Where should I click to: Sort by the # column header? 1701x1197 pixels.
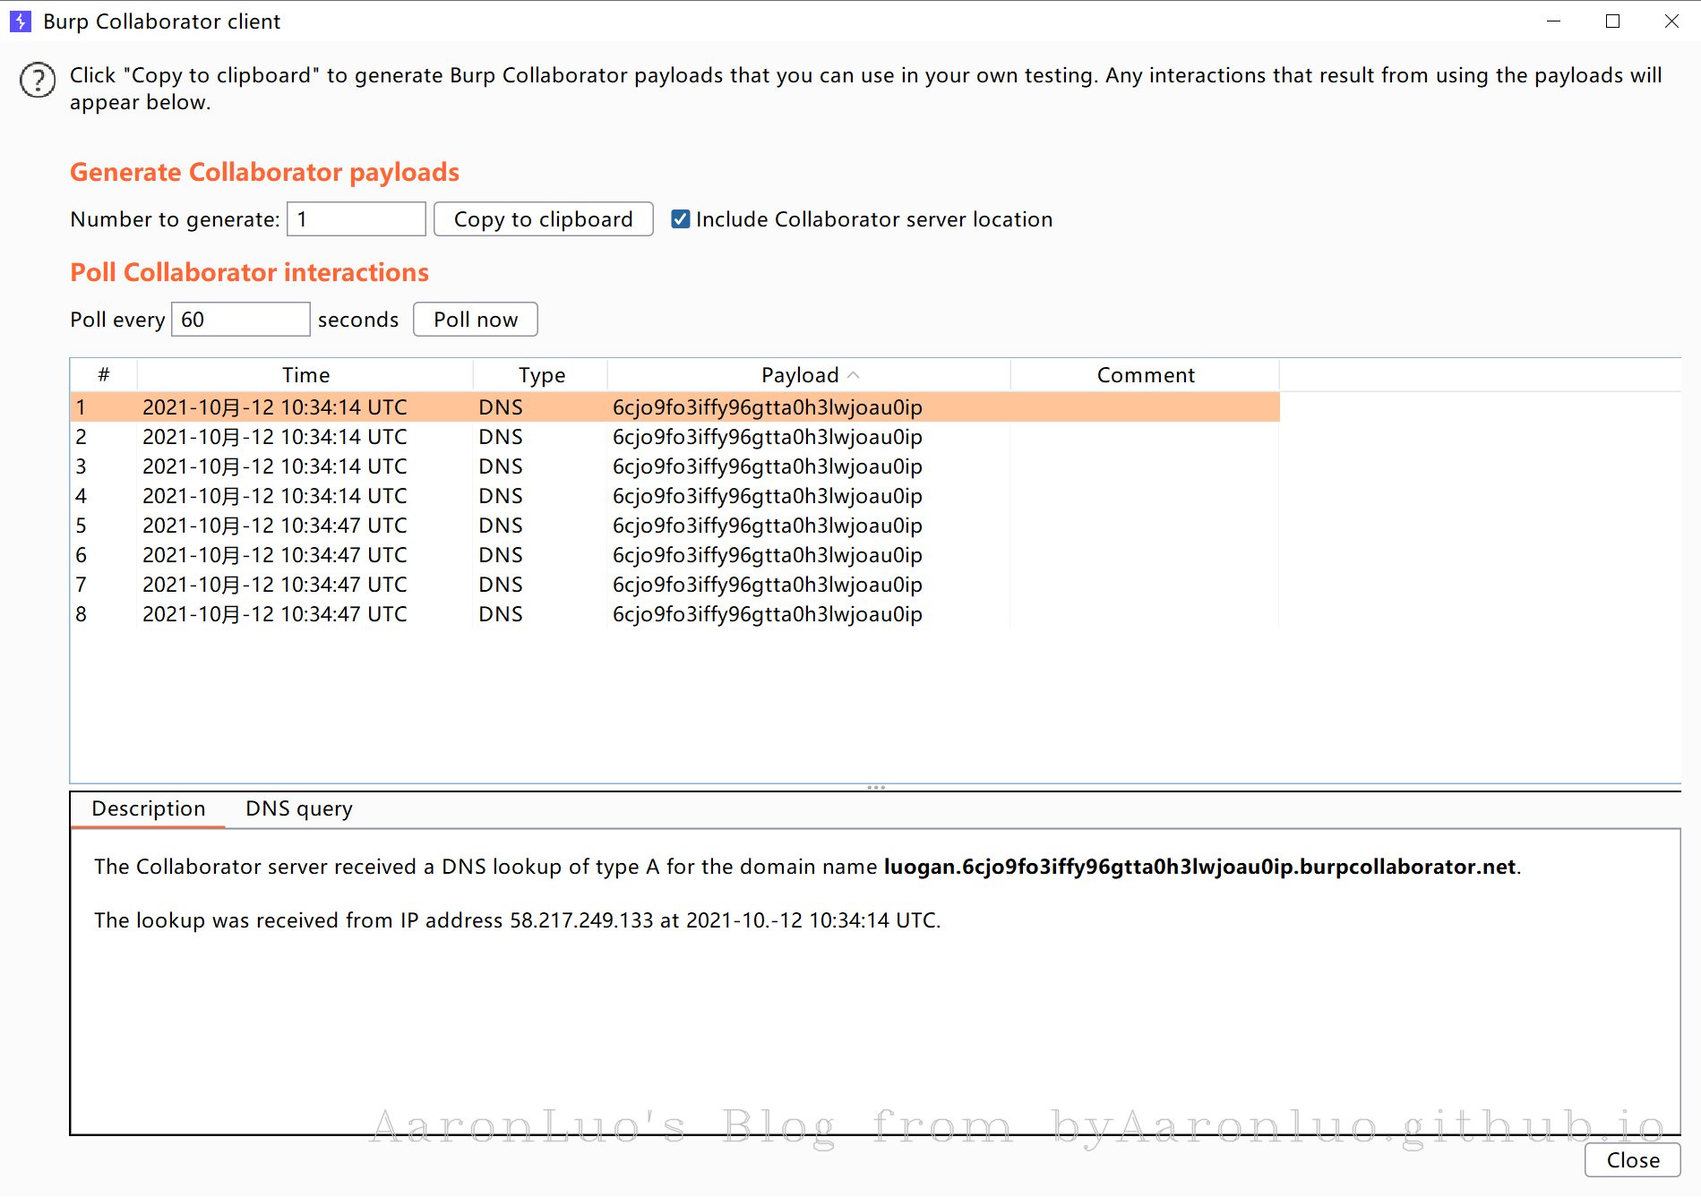(x=104, y=375)
